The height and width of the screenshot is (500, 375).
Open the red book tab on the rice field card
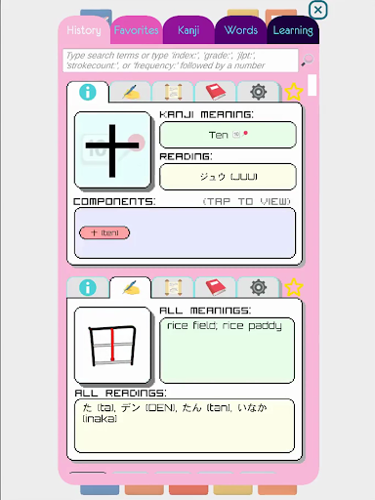click(x=216, y=287)
